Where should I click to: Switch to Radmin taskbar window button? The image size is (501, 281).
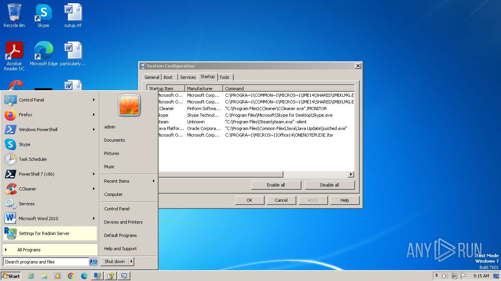(97, 276)
